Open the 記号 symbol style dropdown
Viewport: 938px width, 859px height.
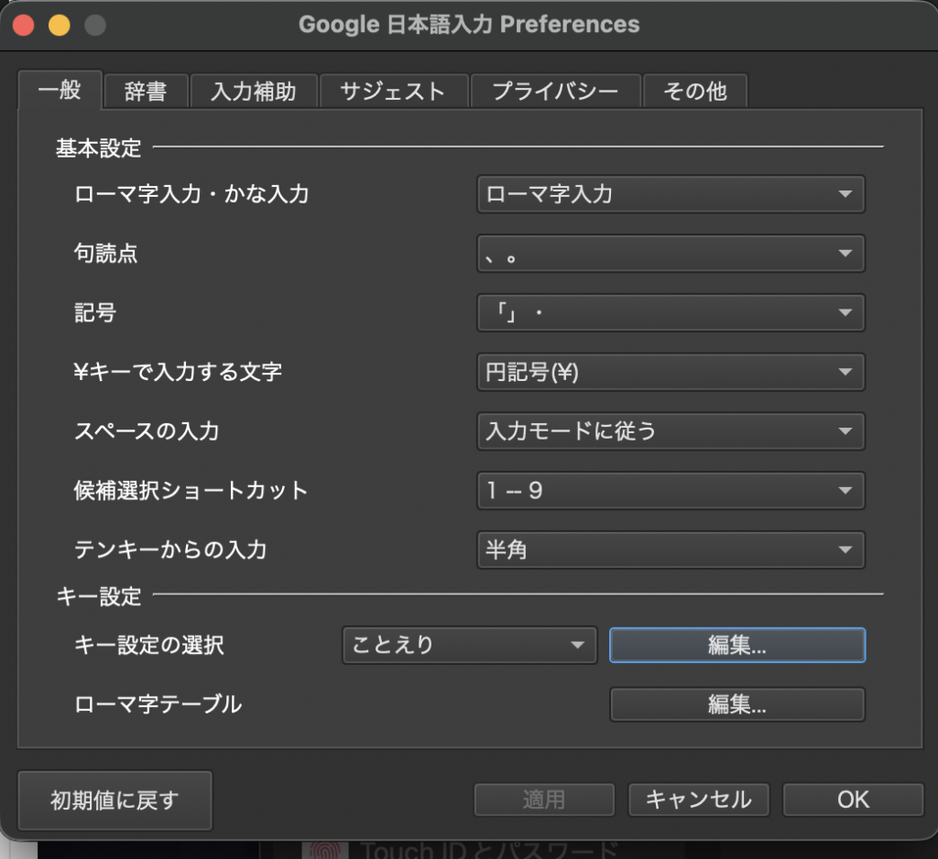pos(671,313)
